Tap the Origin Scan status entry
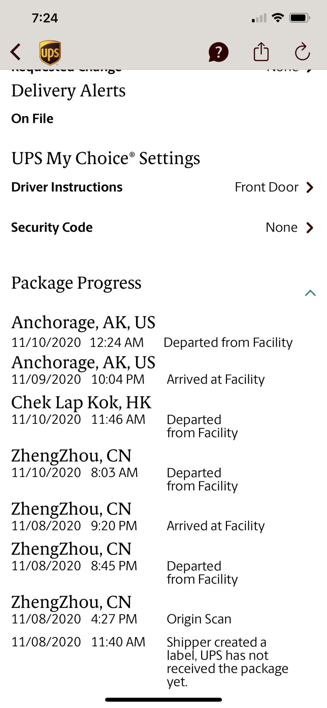The width and height of the screenshot is (327, 708). coord(199,619)
